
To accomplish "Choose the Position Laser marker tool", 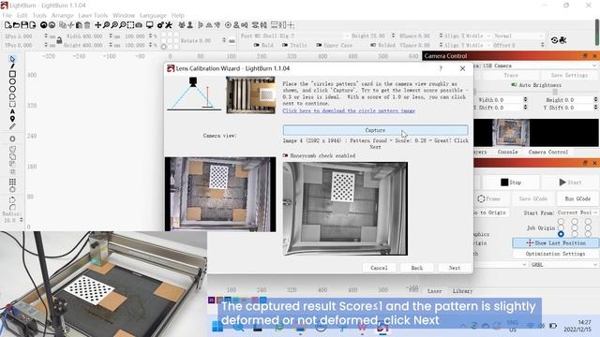I will [12, 119].
